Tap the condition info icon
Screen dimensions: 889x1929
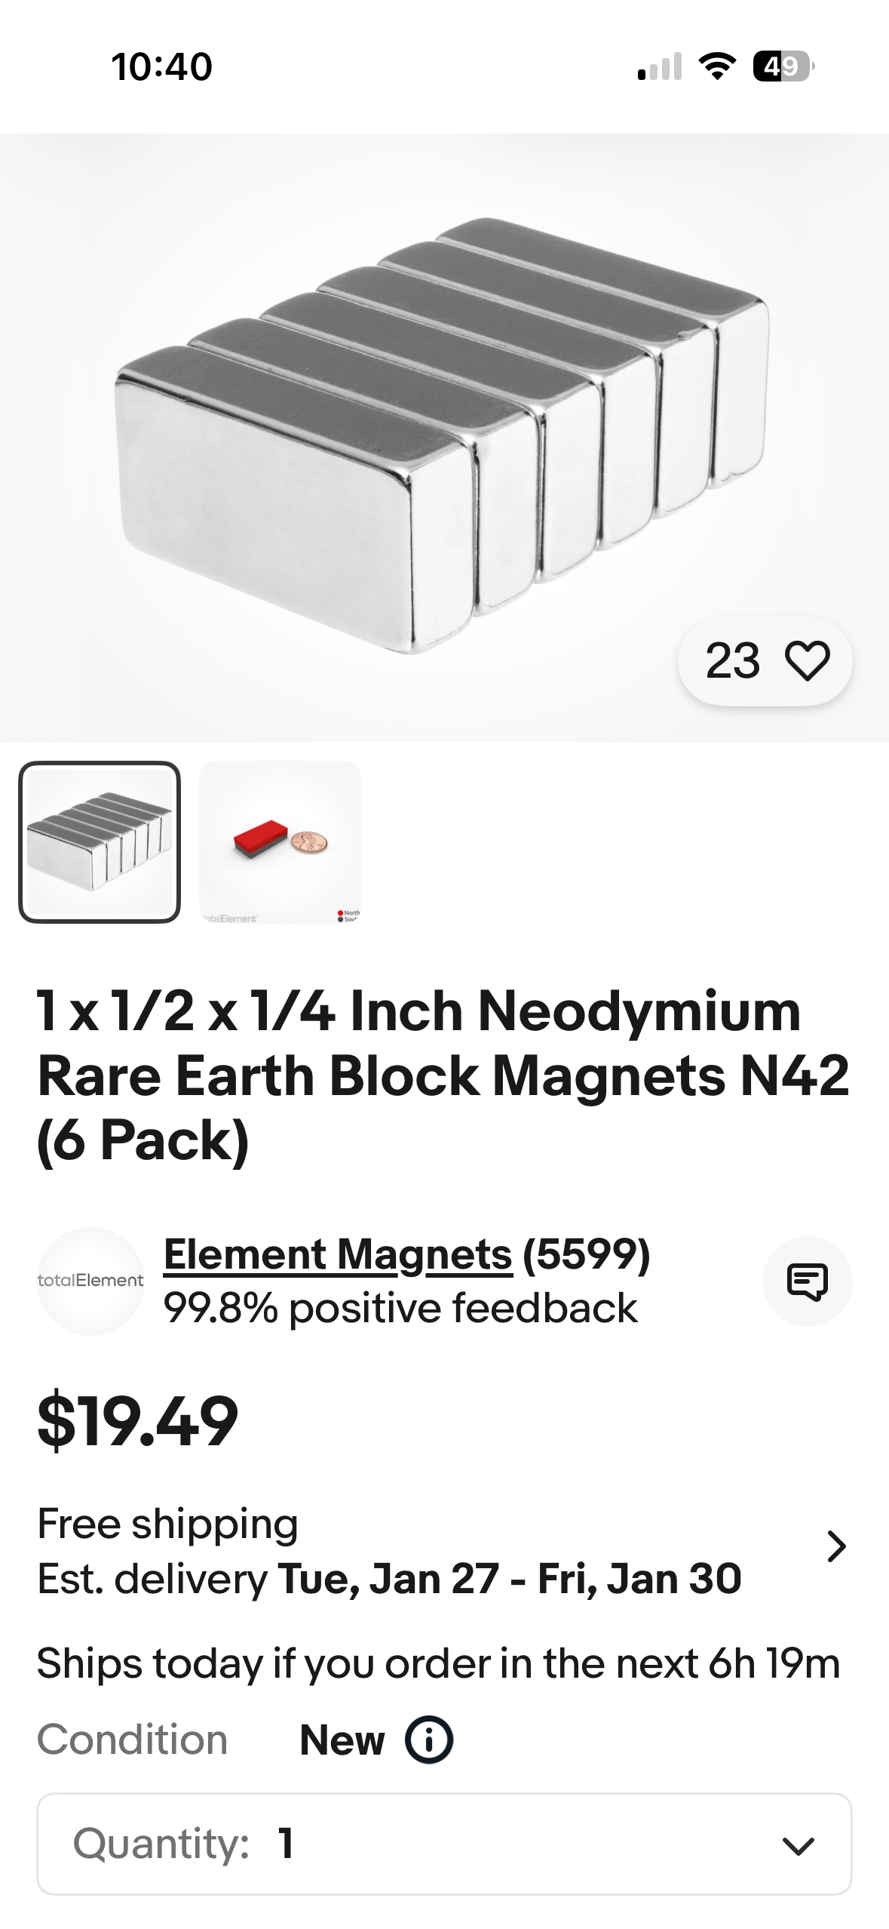click(429, 1740)
